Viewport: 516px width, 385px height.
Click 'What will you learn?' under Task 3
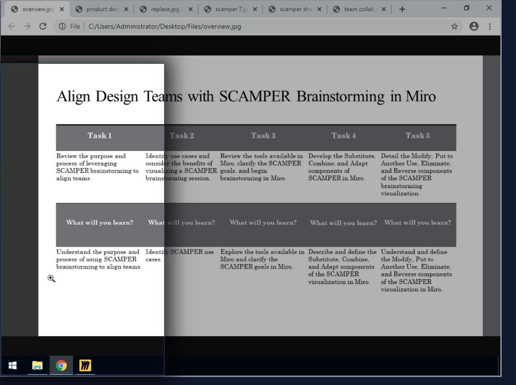coord(263,222)
